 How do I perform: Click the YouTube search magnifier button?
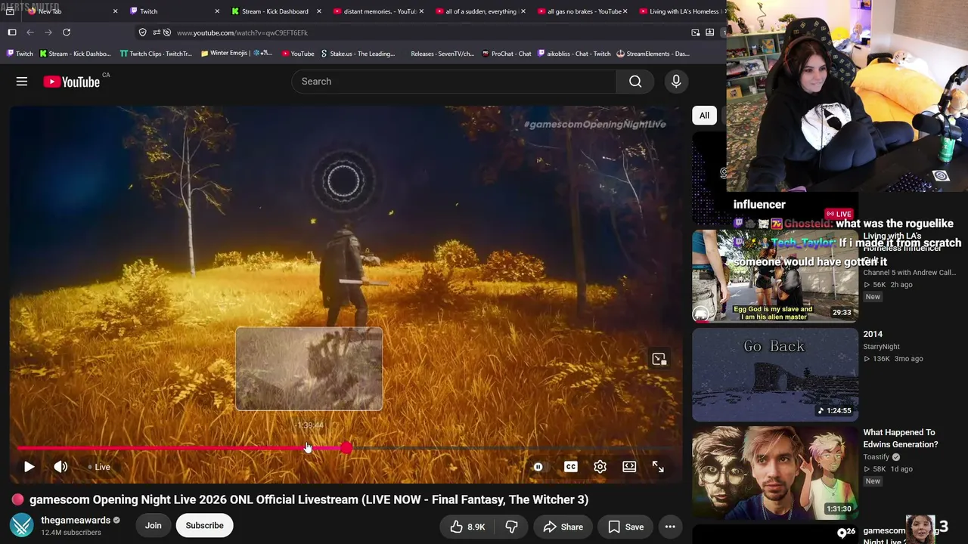pyautogui.click(x=635, y=82)
